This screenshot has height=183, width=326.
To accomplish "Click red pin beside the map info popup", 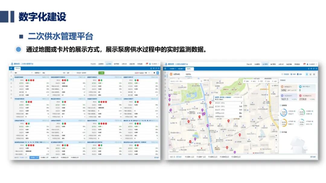I will point(210,103).
